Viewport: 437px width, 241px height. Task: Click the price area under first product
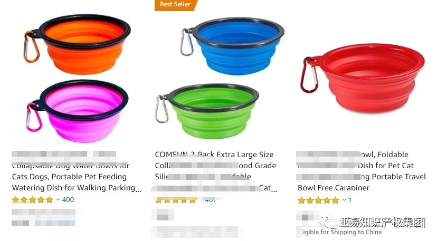click(44, 217)
